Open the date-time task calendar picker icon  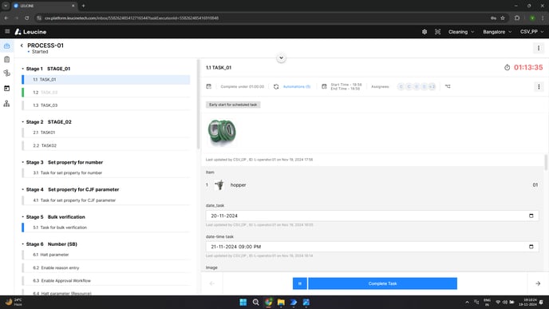coord(531,247)
